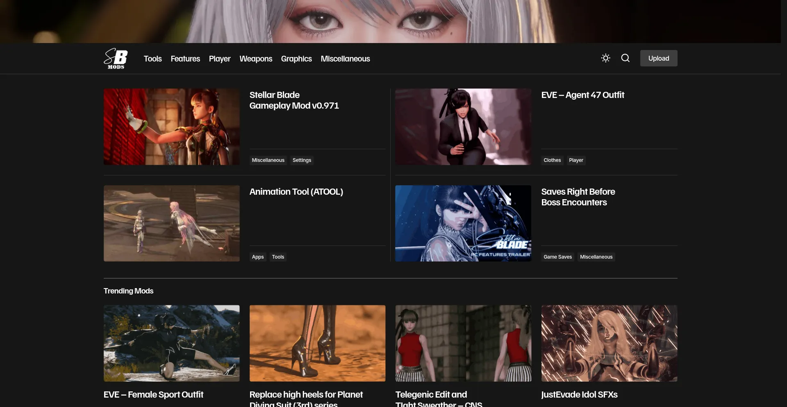Open the EVE – Agent 47 Outfit title
The image size is (787, 407).
pyautogui.click(x=582, y=95)
